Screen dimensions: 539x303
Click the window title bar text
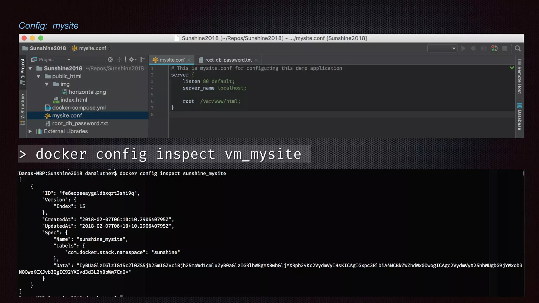274,38
